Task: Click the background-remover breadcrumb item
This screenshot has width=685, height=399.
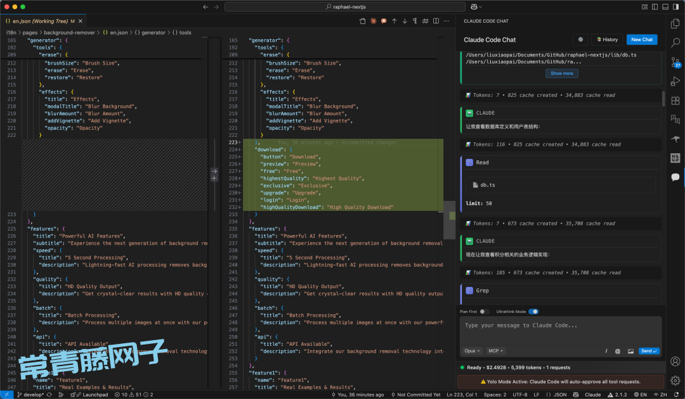Action: pos(70,33)
